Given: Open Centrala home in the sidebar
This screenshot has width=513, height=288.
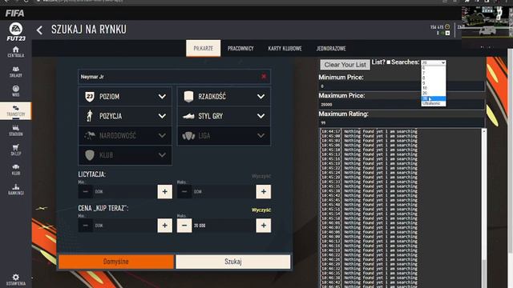Looking at the screenshot, I should click(x=16, y=52).
